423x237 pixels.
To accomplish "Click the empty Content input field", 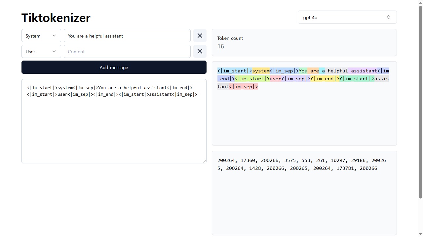I will 127,51.
